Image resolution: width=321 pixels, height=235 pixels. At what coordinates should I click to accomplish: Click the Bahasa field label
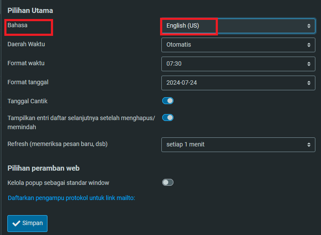[17, 25]
